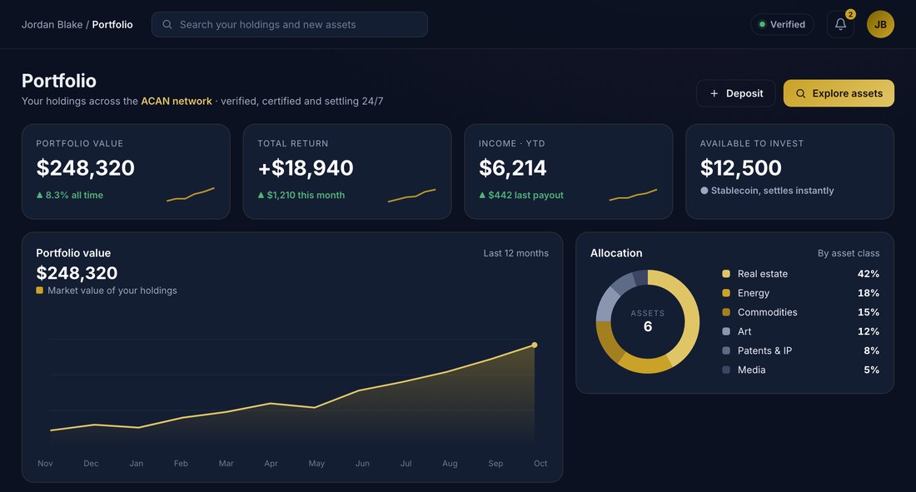Image resolution: width=916 pixels, height=492 pixels.
Task: Open the Portfolio Value summary card
Action: (126, 171)
